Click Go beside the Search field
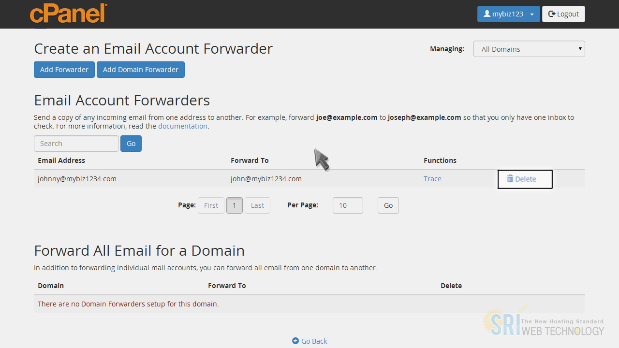This screenshot has height=348, width=619. click(x=131, y=144)
